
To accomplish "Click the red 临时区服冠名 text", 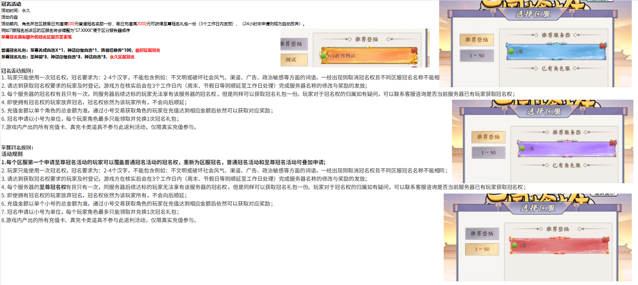I will coord(147,50).
